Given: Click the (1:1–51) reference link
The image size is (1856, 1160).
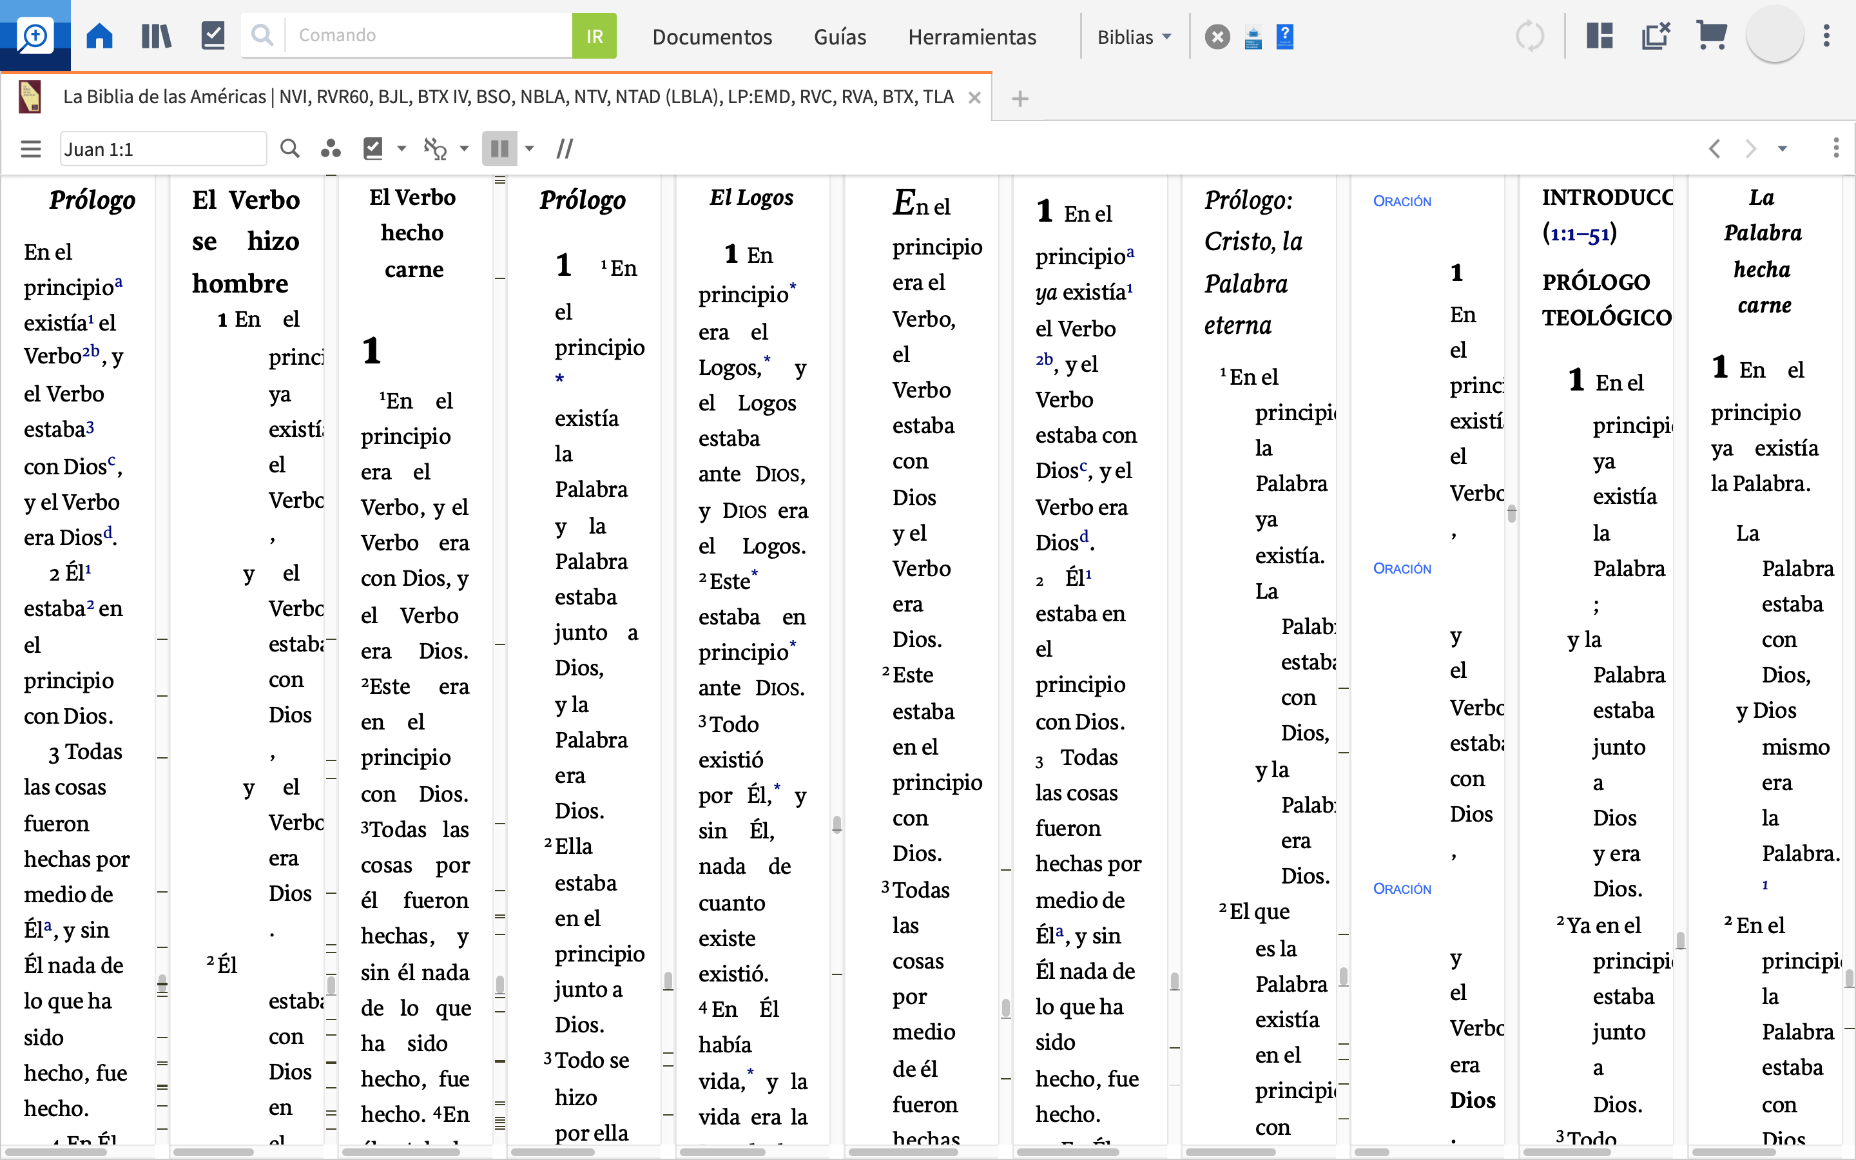Looking at the screenshot, I should (x=1579, y=233).
